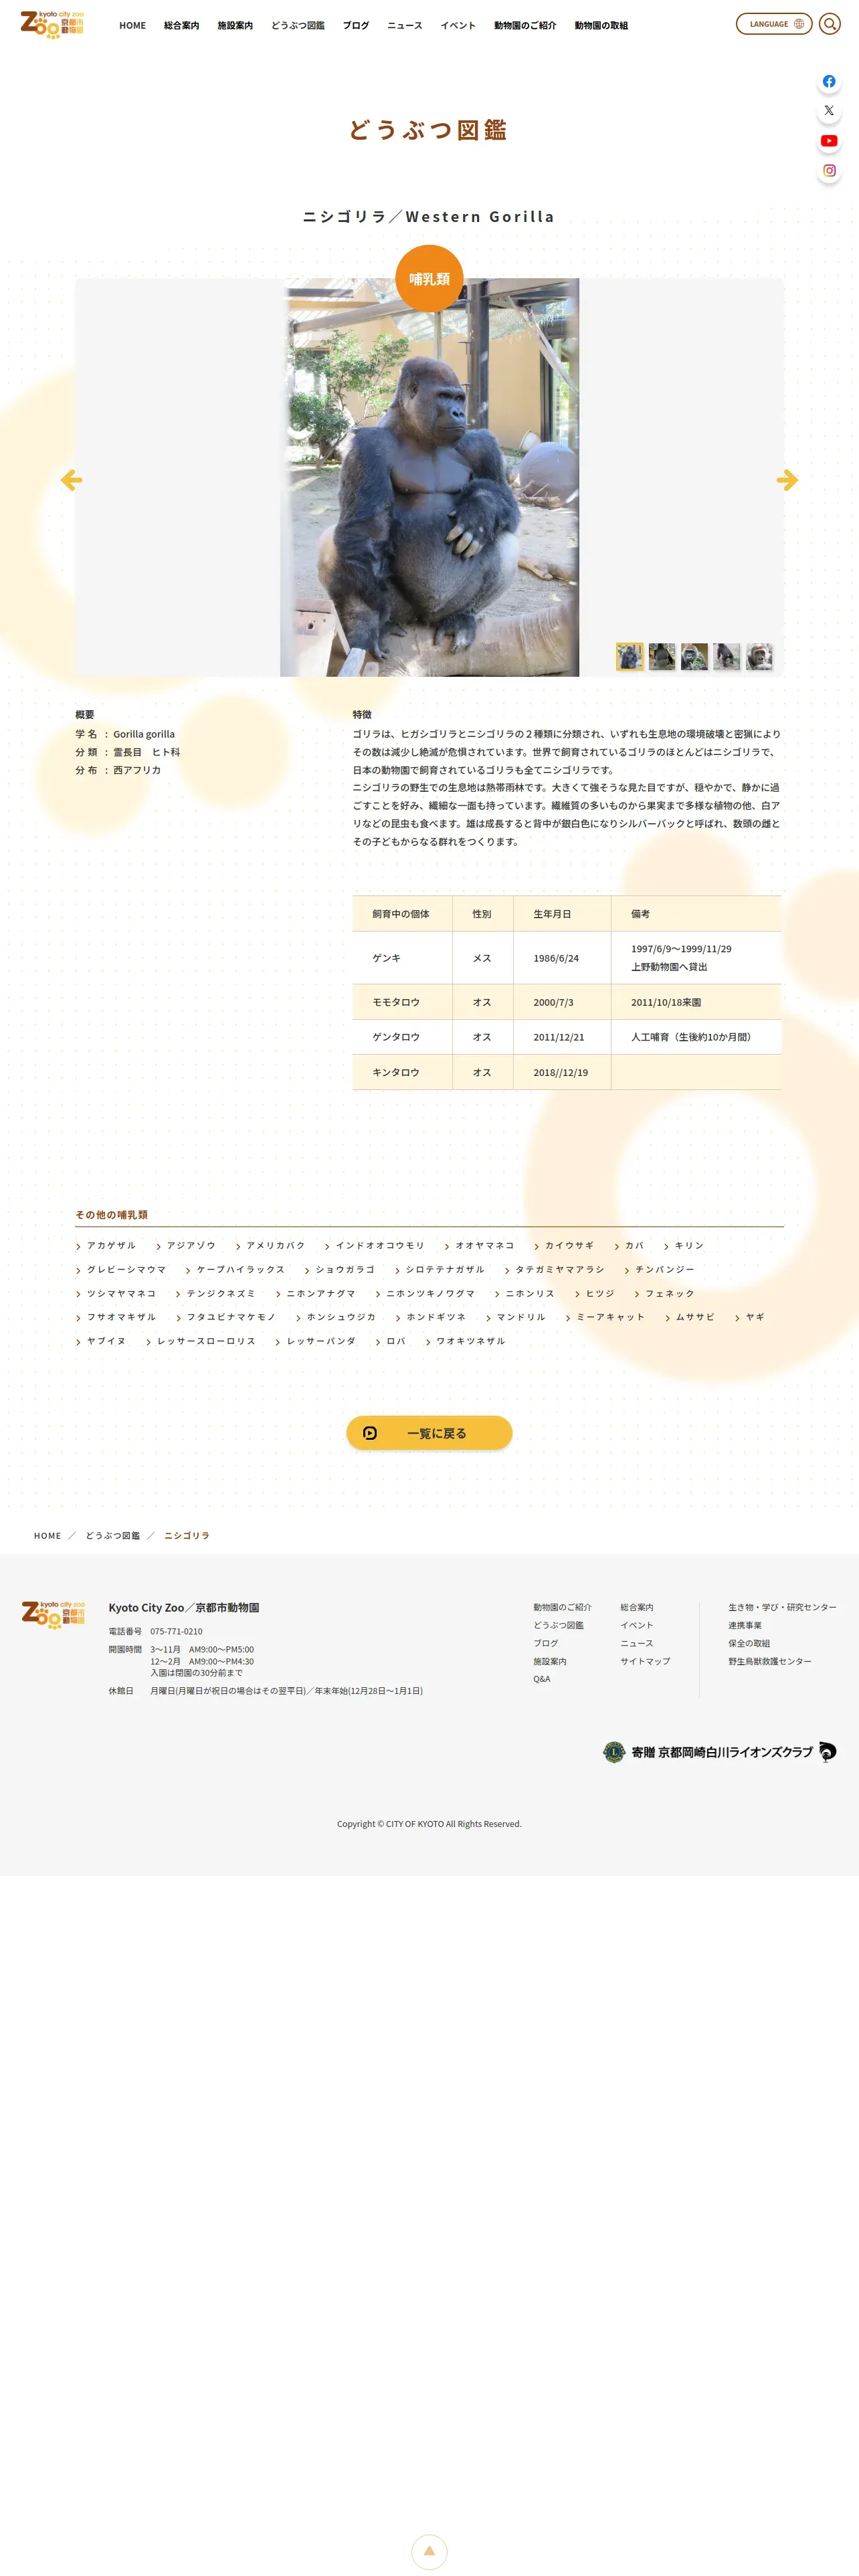Select the fifth gorilla thumbnail

759,656
